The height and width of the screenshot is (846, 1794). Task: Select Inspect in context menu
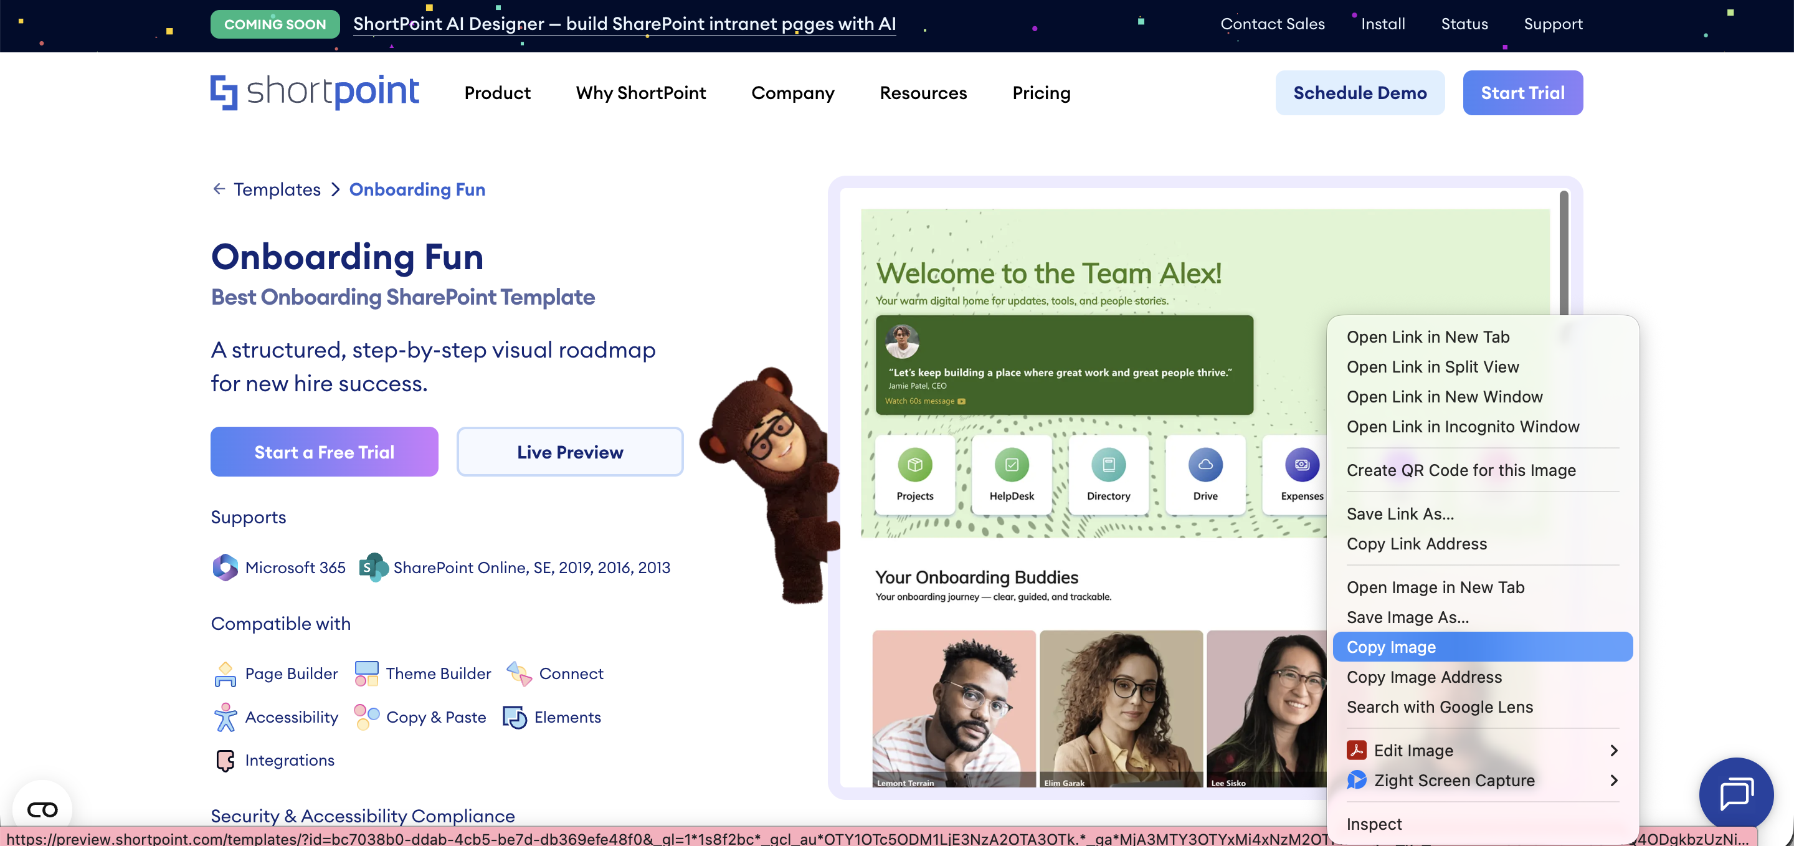click(1482, 824)
